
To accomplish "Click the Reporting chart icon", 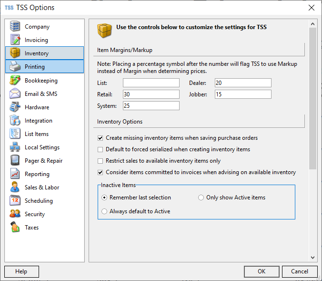I will [15, 174].
